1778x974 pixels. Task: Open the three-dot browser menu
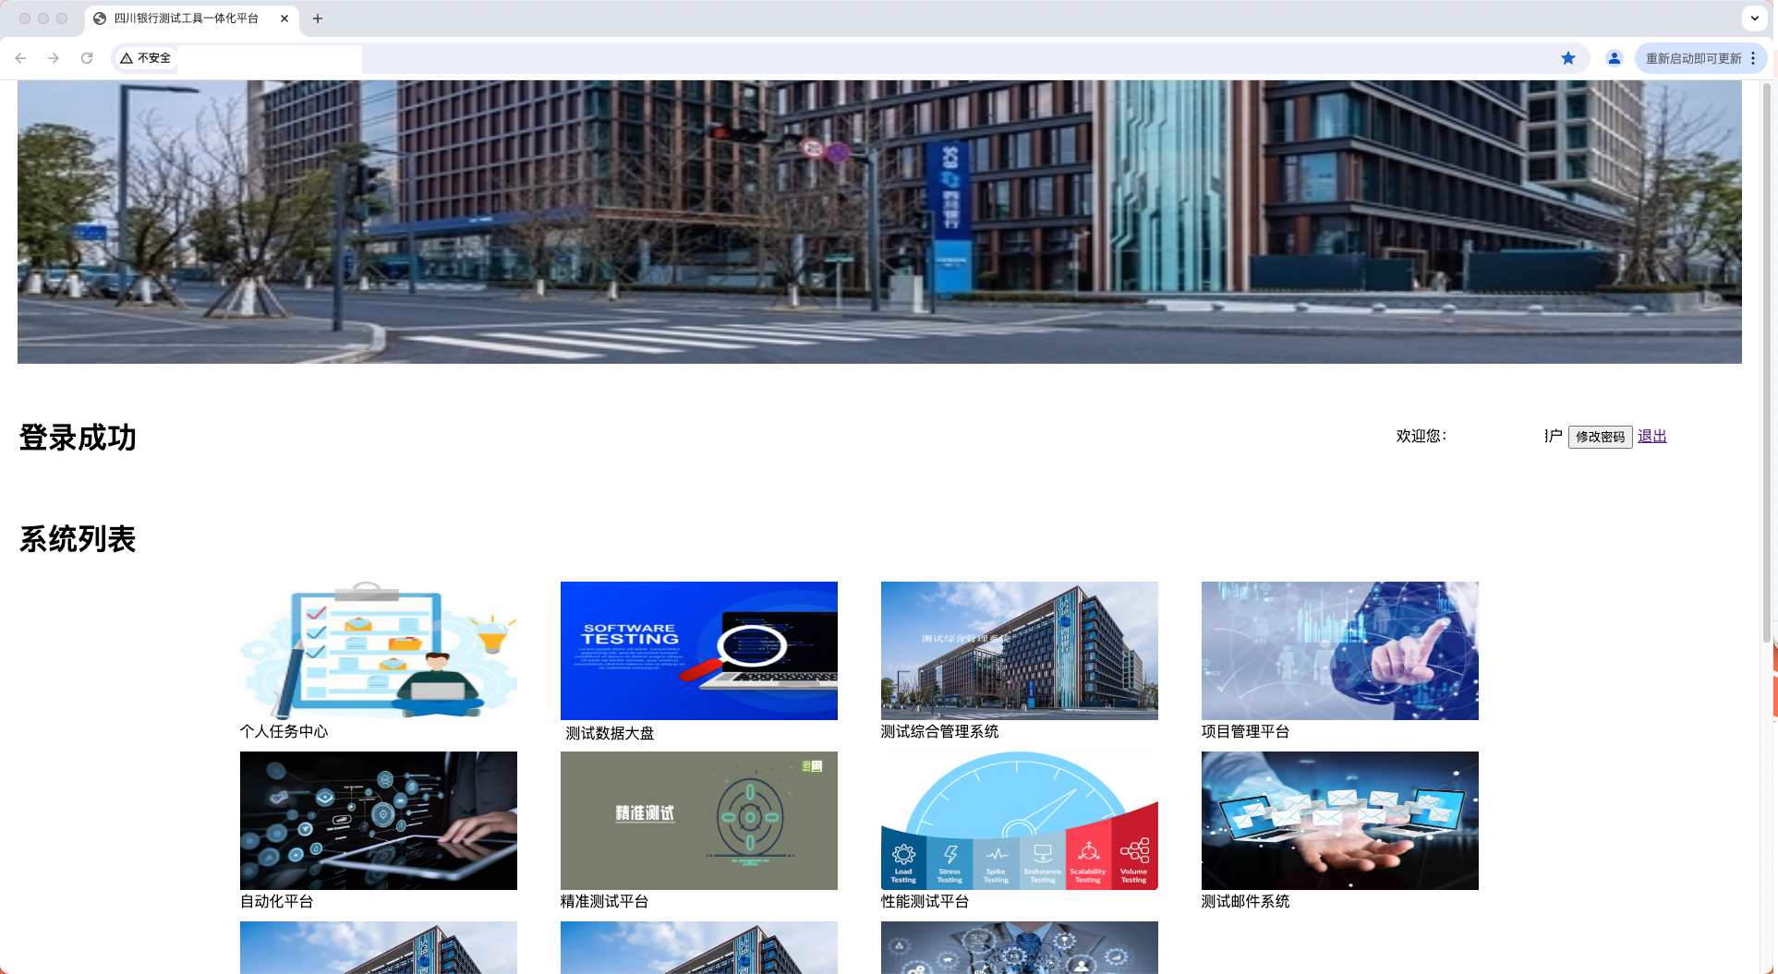1753,58
